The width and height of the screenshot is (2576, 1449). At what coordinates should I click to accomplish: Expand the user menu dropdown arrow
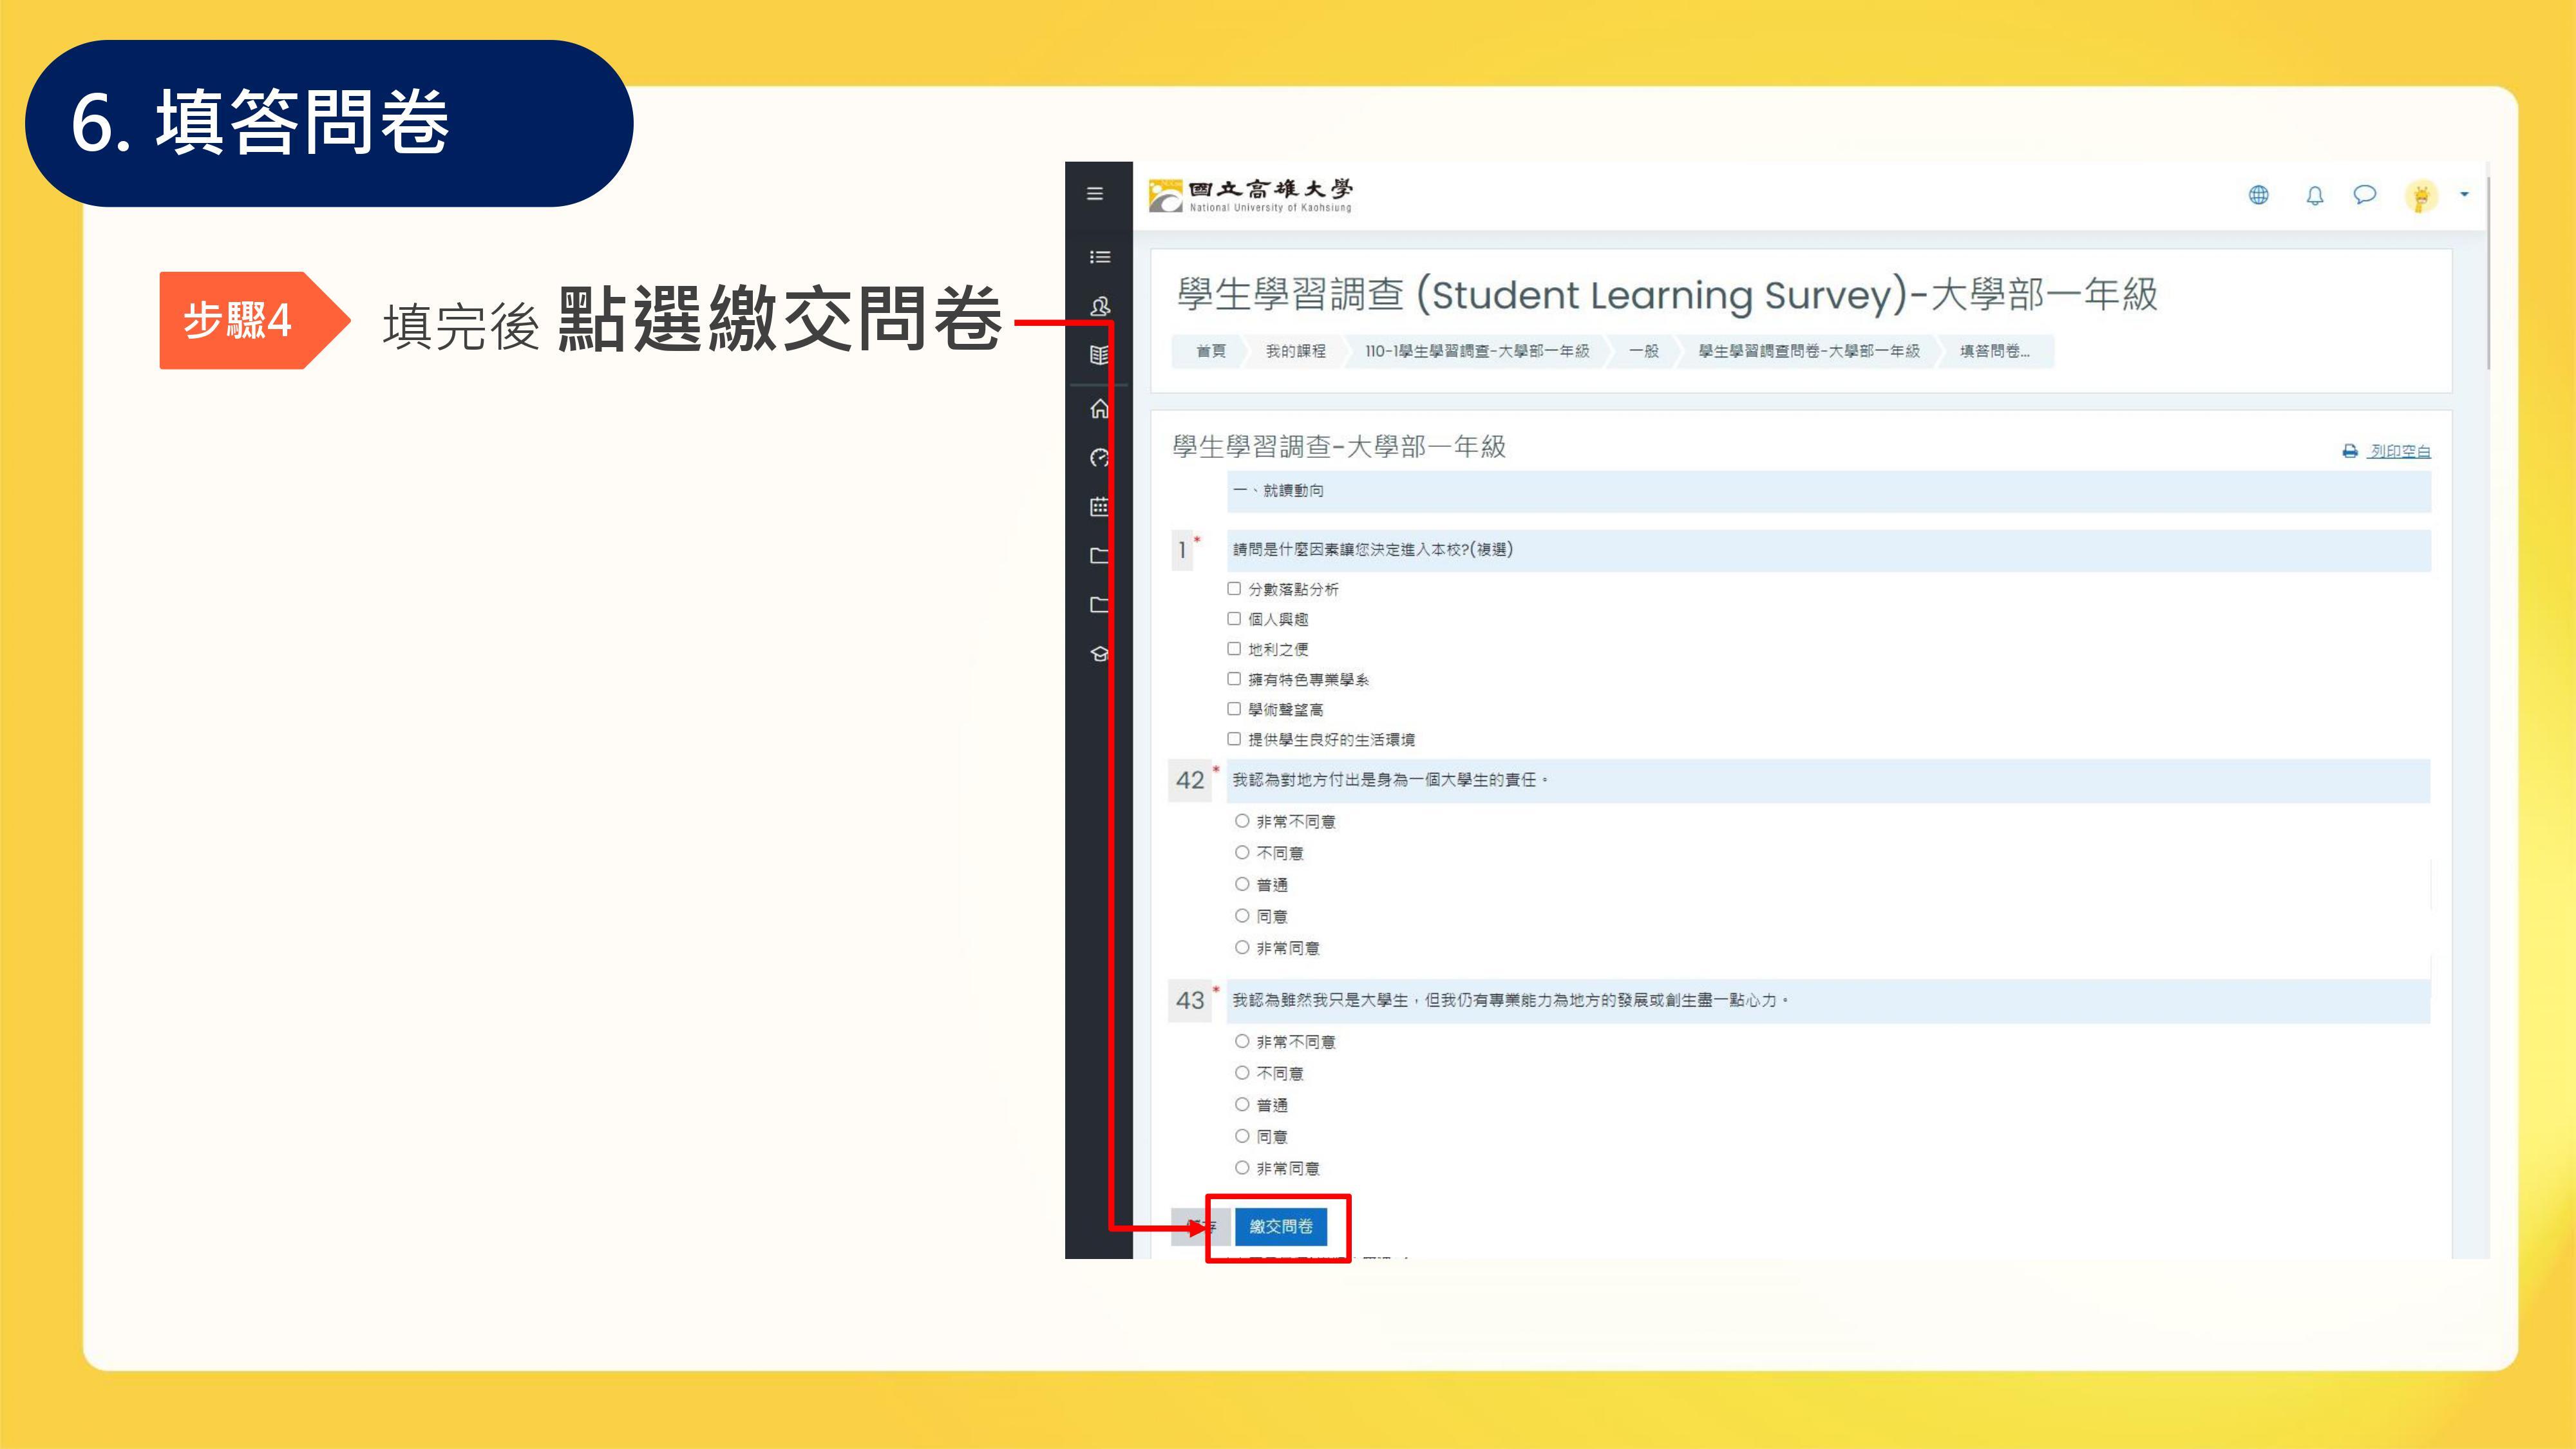coord(2464,195)
